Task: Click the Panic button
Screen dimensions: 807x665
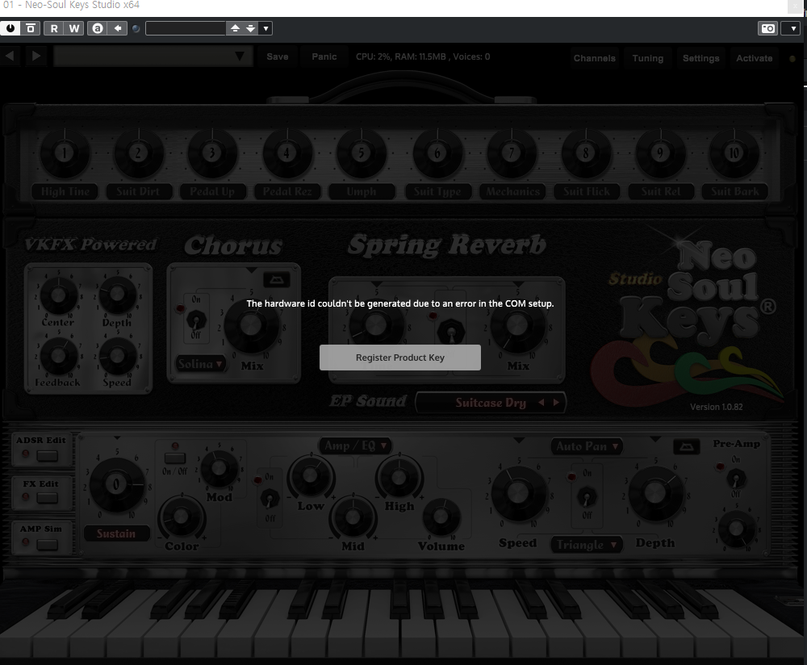Action: 324,56
